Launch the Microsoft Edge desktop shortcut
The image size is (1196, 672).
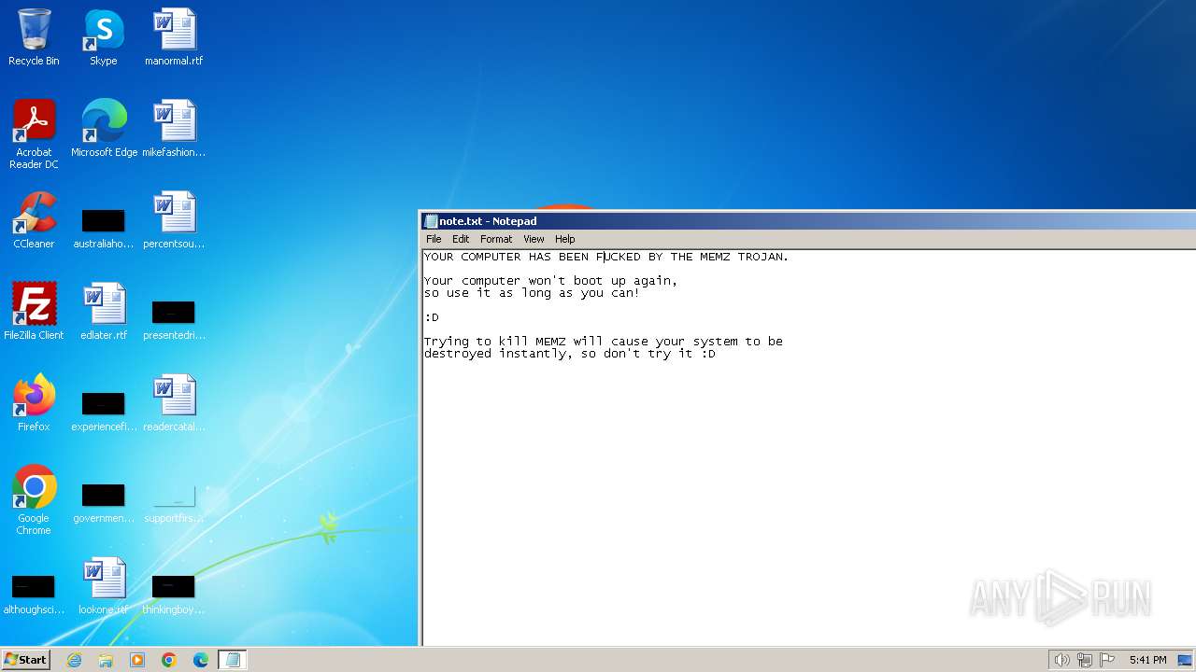pos(104,129)
